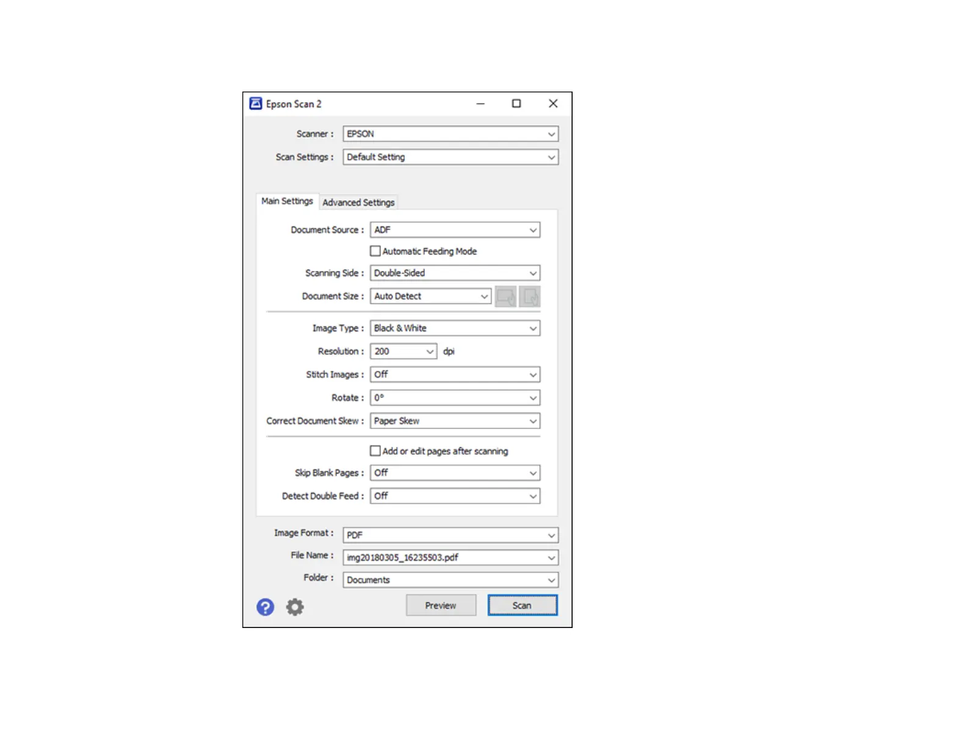Open the Scan Settings dropdown
Viewport: 967px width, 747px height.
tap(451, 157)
